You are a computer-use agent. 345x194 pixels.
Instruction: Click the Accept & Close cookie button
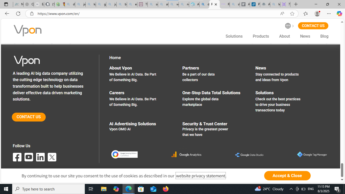pyautogui.click(x=287, y=176)
